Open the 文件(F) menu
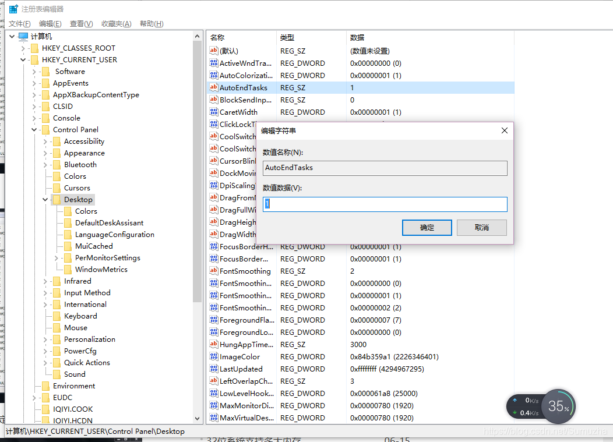The image size is (613, 442). [20, 24]
